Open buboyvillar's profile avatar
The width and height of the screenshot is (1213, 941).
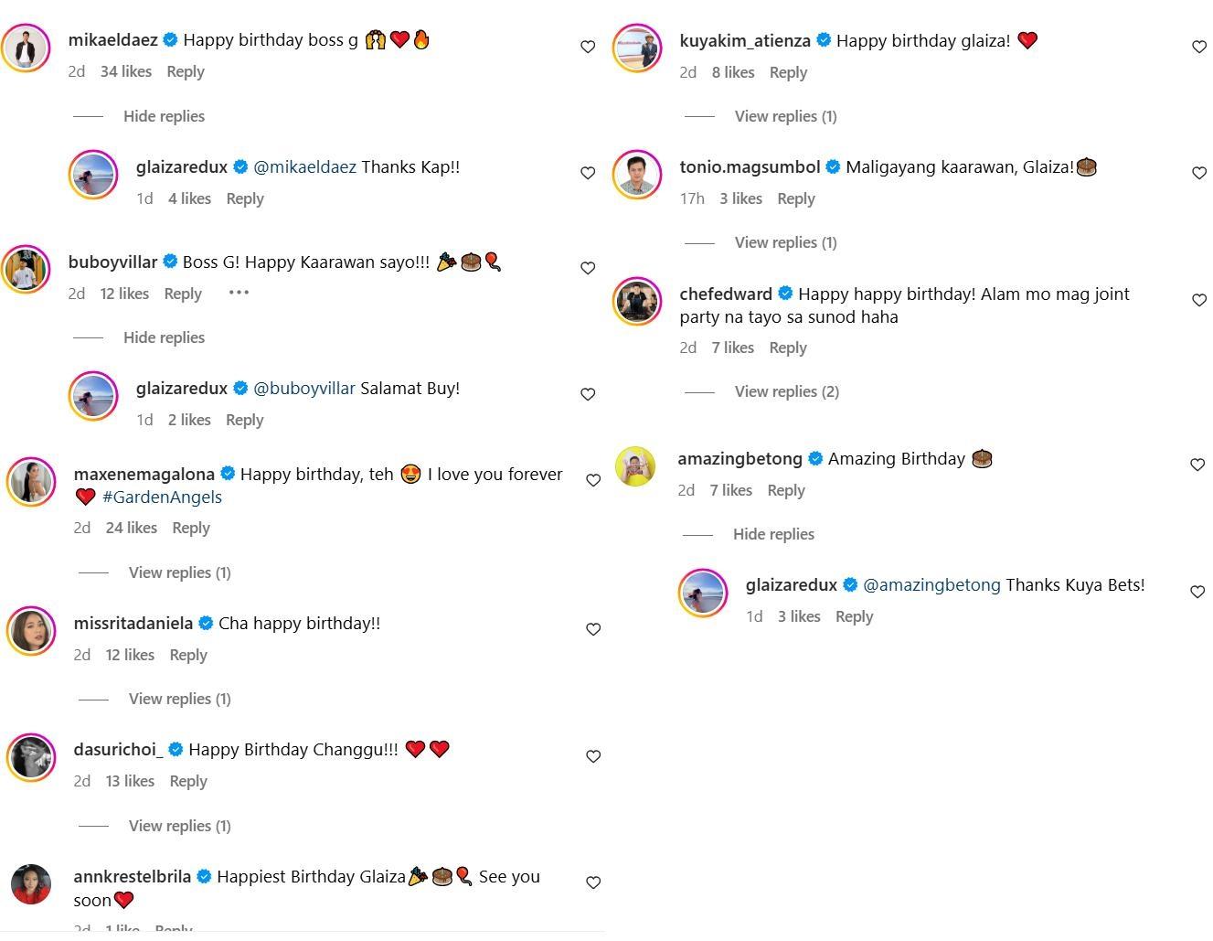[x=26, y=269]
